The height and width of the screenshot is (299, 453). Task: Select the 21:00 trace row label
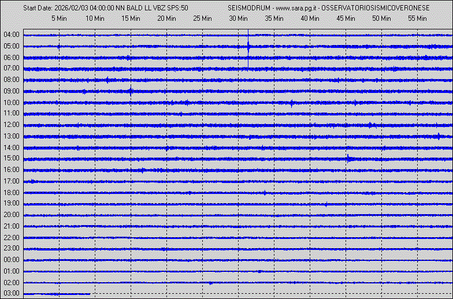[x=12, y=226]
